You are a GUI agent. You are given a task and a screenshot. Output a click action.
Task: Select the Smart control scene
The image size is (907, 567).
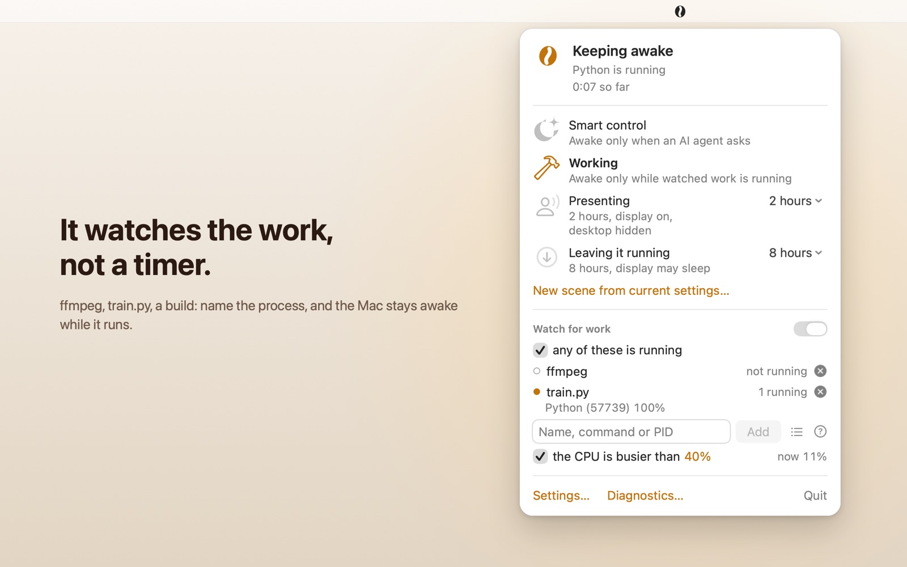[680, 132]
